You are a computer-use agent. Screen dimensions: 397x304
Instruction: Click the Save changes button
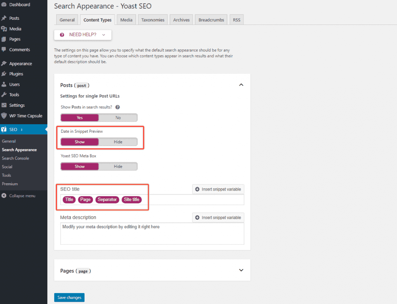tap(69, 298)
